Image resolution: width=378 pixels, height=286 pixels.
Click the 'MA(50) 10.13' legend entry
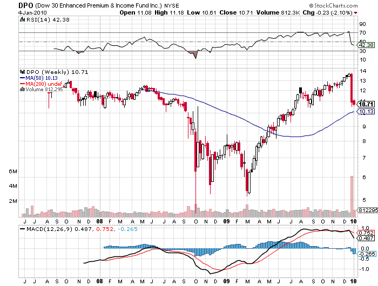(x=42, y=78)
